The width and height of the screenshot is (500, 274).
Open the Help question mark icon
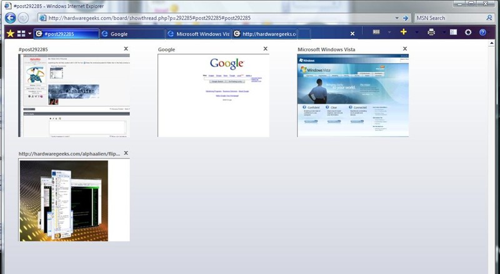tap(482, 32)
